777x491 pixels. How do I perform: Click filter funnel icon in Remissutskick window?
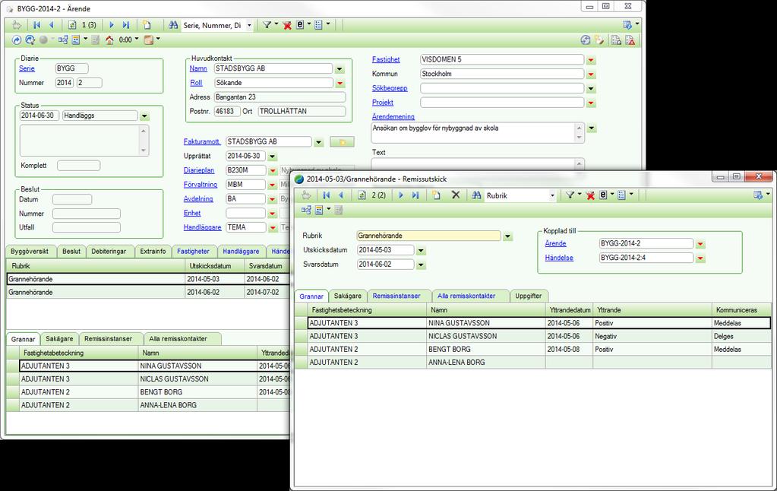pos(570,195)
